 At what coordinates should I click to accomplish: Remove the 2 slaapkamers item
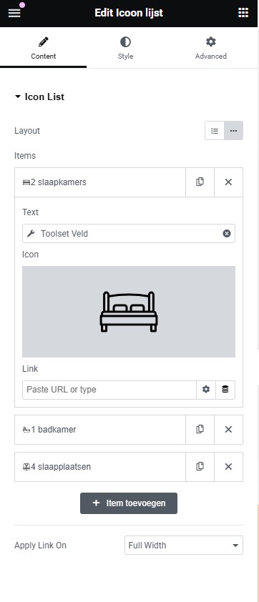[x=228, y=182]
